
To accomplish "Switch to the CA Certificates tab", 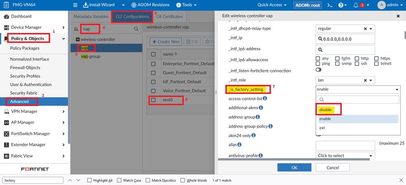I will coord(169,17).
